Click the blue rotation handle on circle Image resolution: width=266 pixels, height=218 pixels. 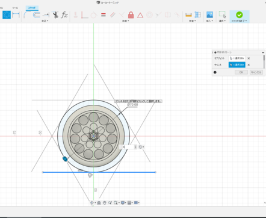65,159
